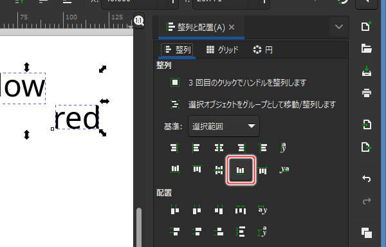Align right edges to anchor's left edge
386x247 pixels.
pyautogui.click(x=174, y=148)
